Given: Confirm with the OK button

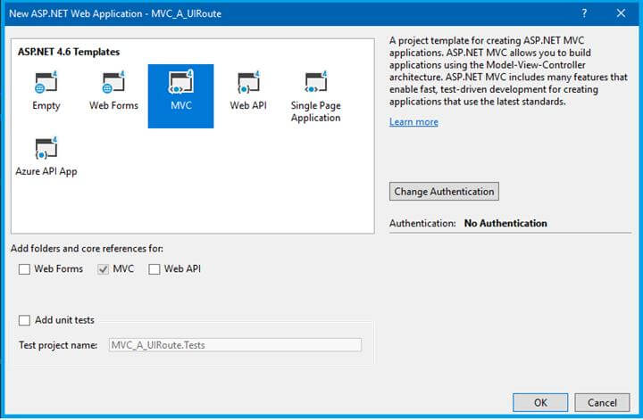Looking at the screenshot, I should (540, 403).
